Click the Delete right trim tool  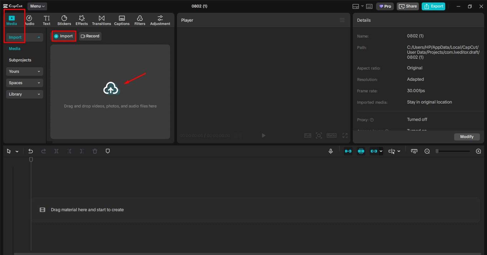pyautogui.click(x=82, y=151)
